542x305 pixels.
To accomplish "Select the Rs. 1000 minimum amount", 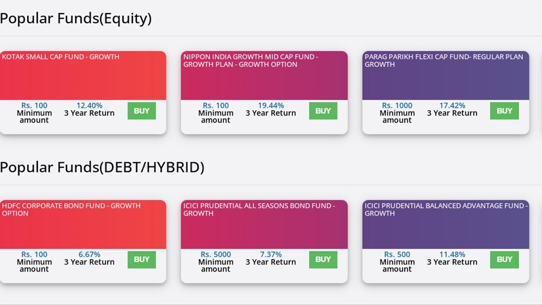I will coord(397,105).
